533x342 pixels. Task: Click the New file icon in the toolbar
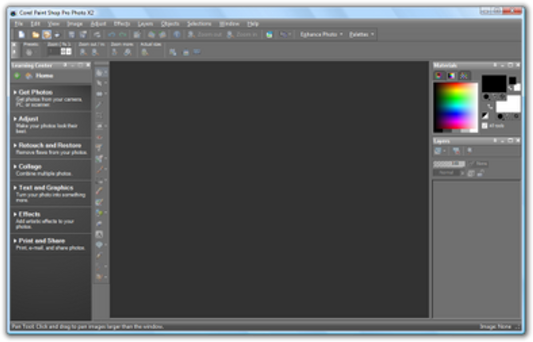click(21, 35)
